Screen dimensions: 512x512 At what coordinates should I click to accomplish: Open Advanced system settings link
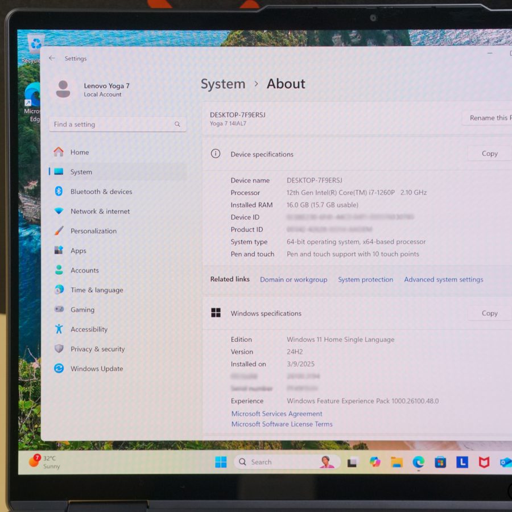443,280
